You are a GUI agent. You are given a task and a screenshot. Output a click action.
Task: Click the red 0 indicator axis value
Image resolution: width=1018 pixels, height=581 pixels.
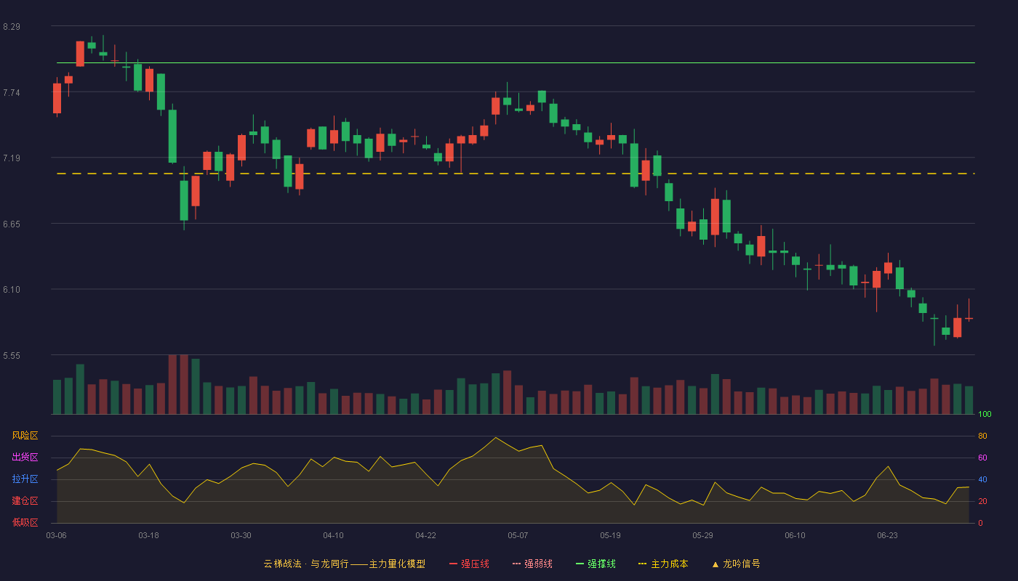point(980,523)
